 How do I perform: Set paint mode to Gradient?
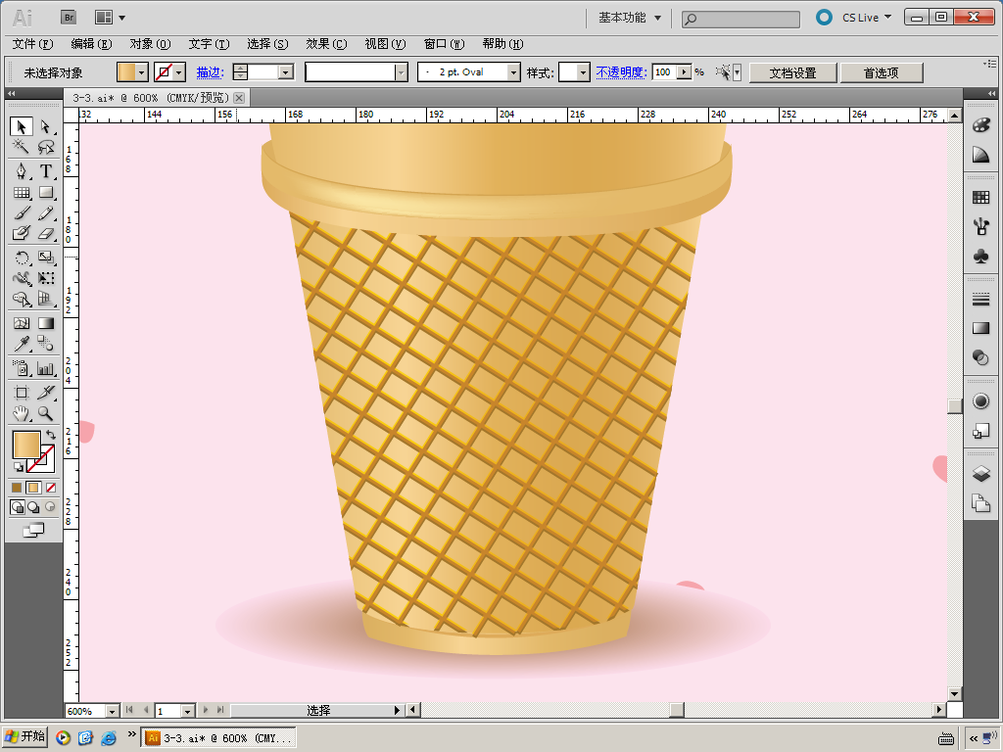coord(33,488)
